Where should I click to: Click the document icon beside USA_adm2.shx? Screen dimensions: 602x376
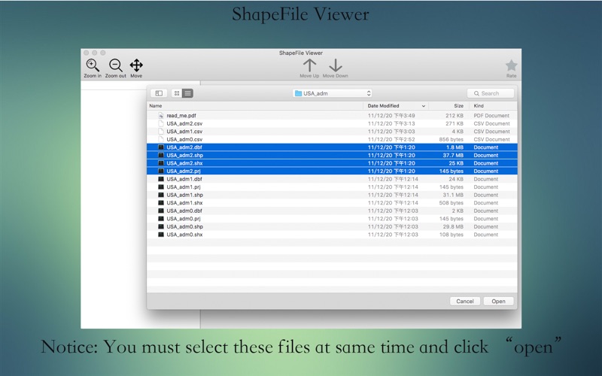[161, 163]
